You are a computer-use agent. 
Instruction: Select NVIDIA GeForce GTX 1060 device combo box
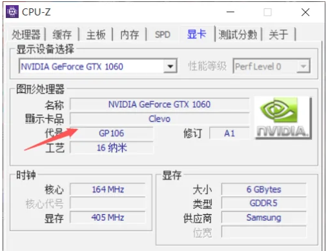[x=98, y=66]
